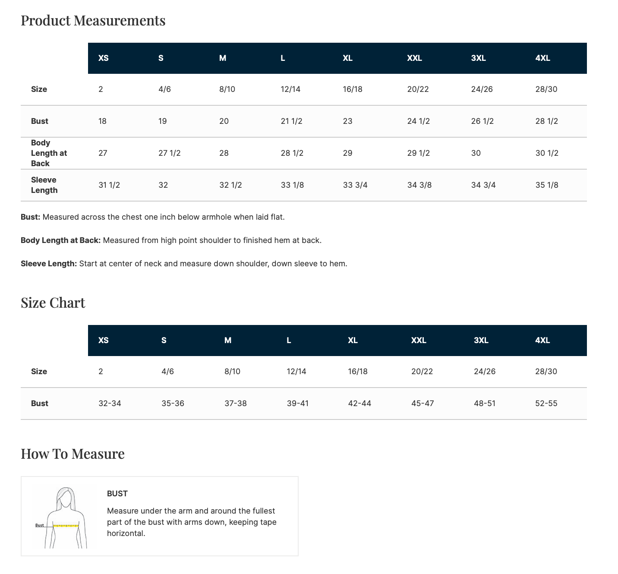This screenshot has width=618, height=574.
Task: Click the BUST title in measure card
Action: point(117,493)
